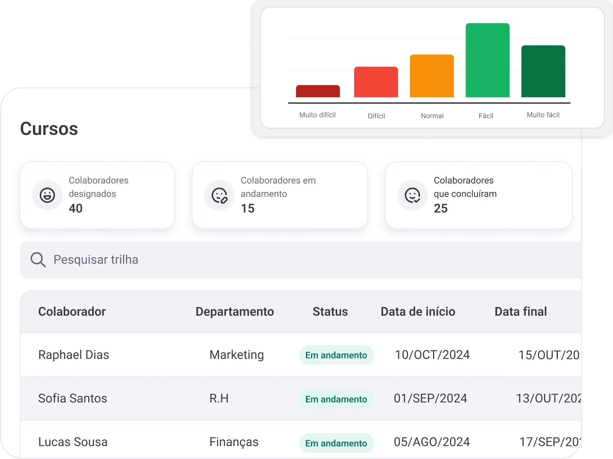Sort by Data de início column header
Viewport: 613px width, 459px height.
pos(418,312)
